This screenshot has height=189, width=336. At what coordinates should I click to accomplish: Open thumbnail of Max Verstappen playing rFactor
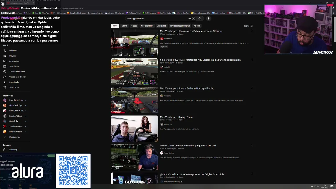134,128
